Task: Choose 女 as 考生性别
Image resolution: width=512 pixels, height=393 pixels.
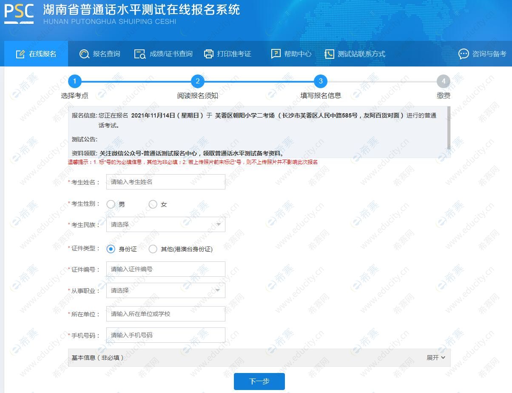Action: pos(153,204)
